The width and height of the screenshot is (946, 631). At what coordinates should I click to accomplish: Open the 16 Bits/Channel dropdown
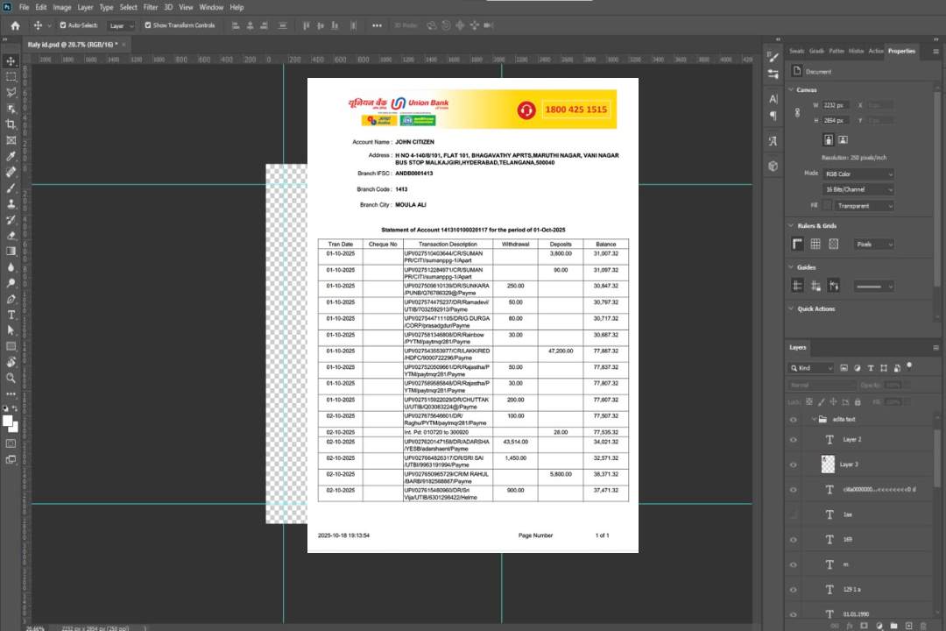(x=858, y=189)
